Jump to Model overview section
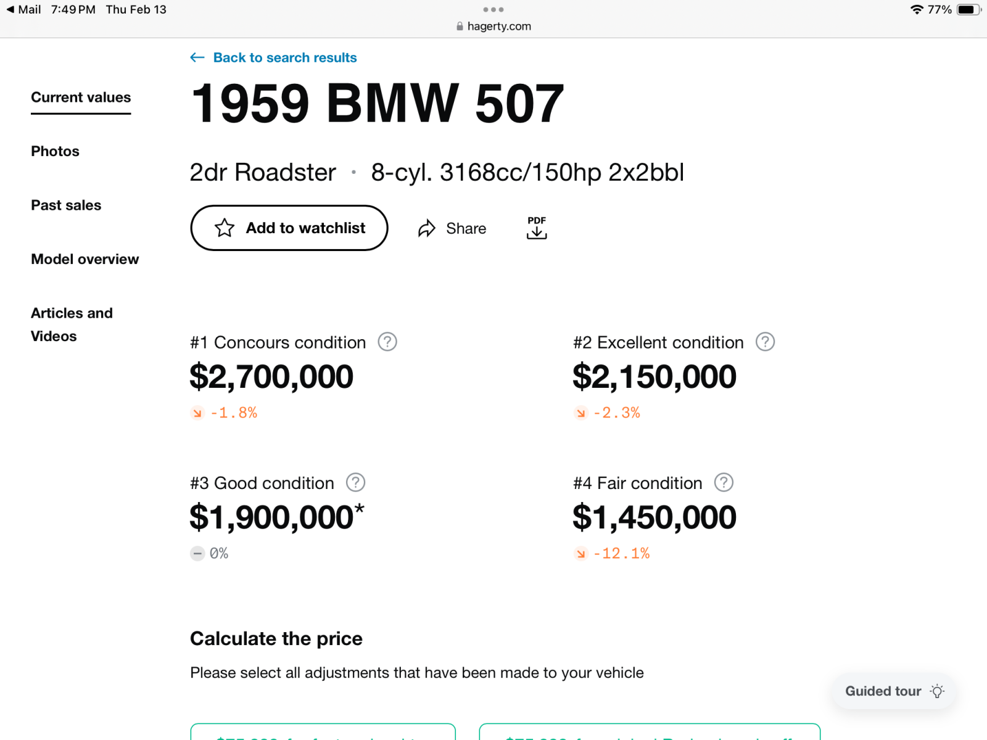Screen dimensions: 987x740 85,259
